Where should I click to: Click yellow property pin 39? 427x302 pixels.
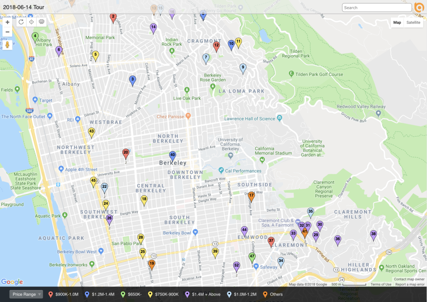(215, 252)
